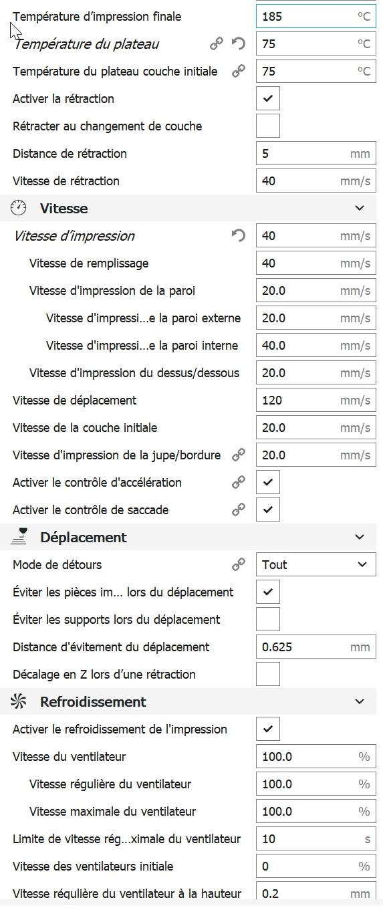
Task: Click the Vitesse section header title
Action: (63, 209)
